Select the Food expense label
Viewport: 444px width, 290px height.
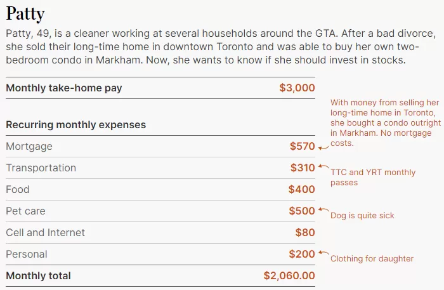[x=18, y=190]
